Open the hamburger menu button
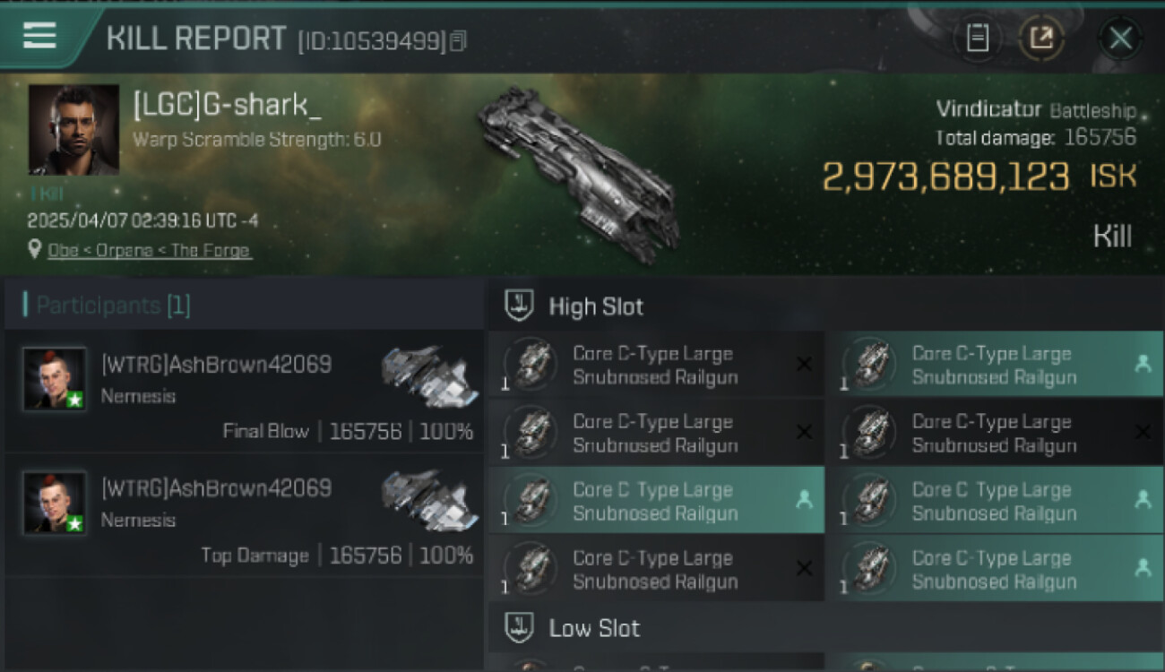 (x=39, y=36)
